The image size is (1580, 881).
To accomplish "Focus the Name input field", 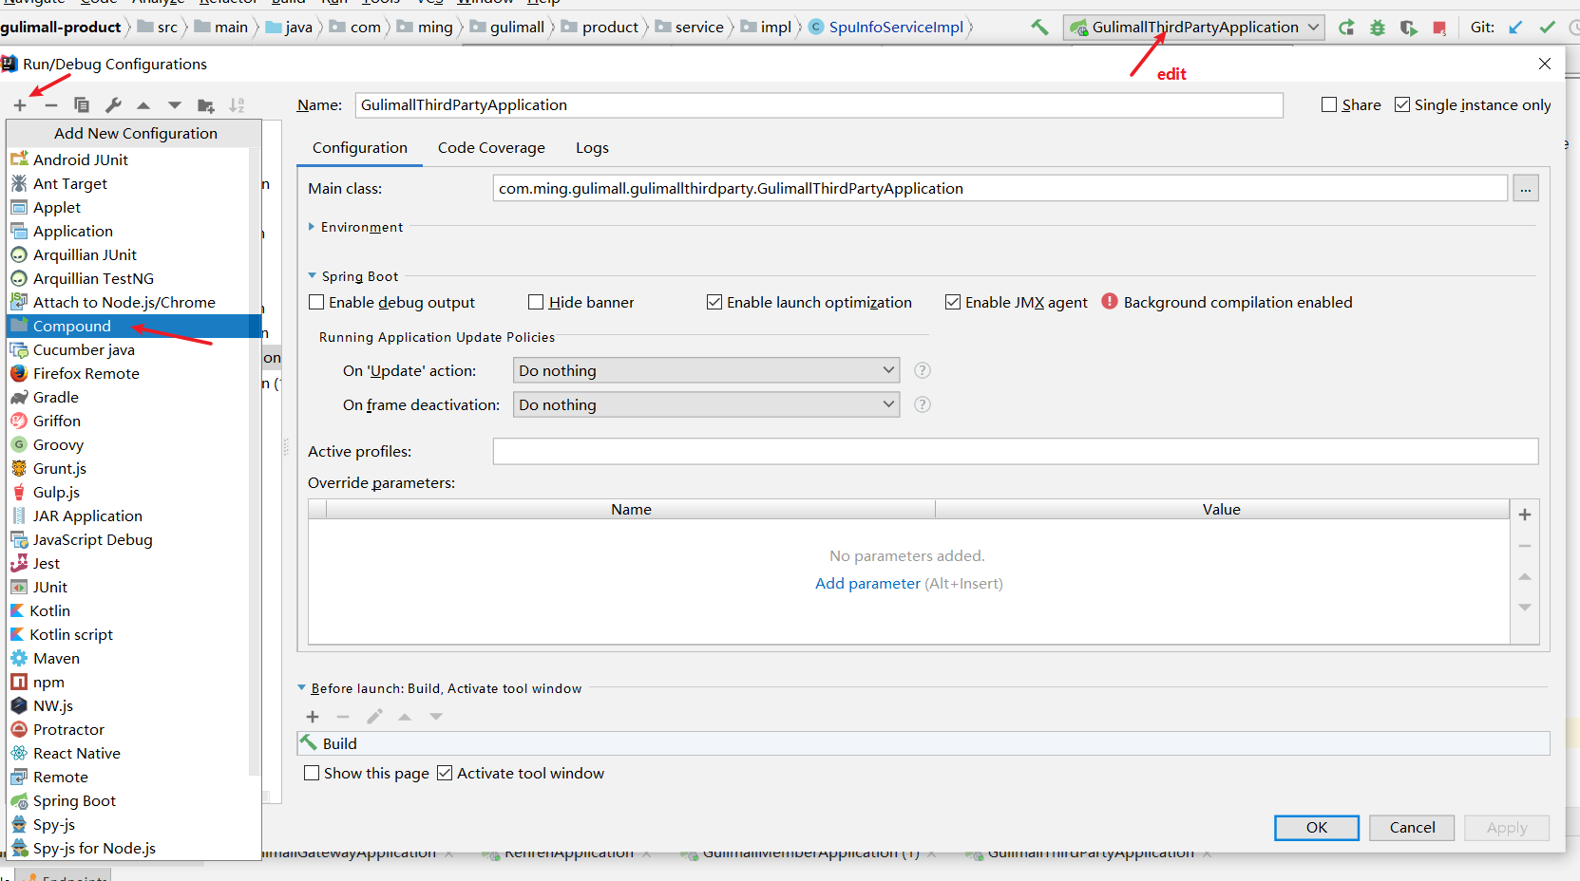I will tap(819, 104).
